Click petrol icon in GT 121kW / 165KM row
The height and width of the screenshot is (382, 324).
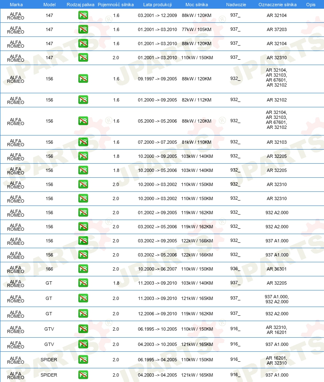pos(83,298)
